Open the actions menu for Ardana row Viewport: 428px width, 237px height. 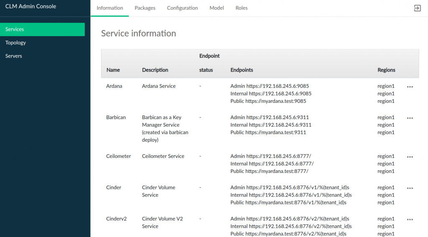[x=410, y=87]
